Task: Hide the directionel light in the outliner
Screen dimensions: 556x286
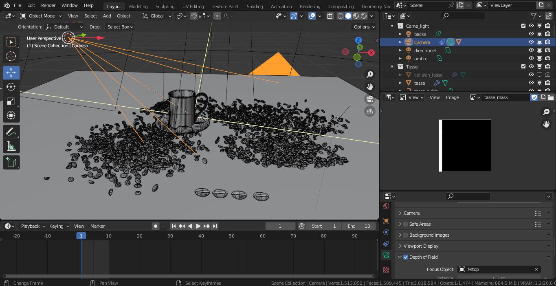Action: [531, 50]
